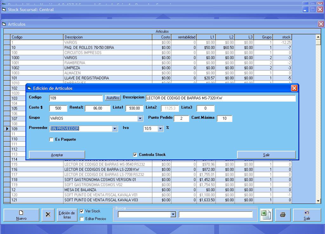The height and width of the screenshot is (234, 325).
Task: Close the Articulos window
Action: pos(321,24)
